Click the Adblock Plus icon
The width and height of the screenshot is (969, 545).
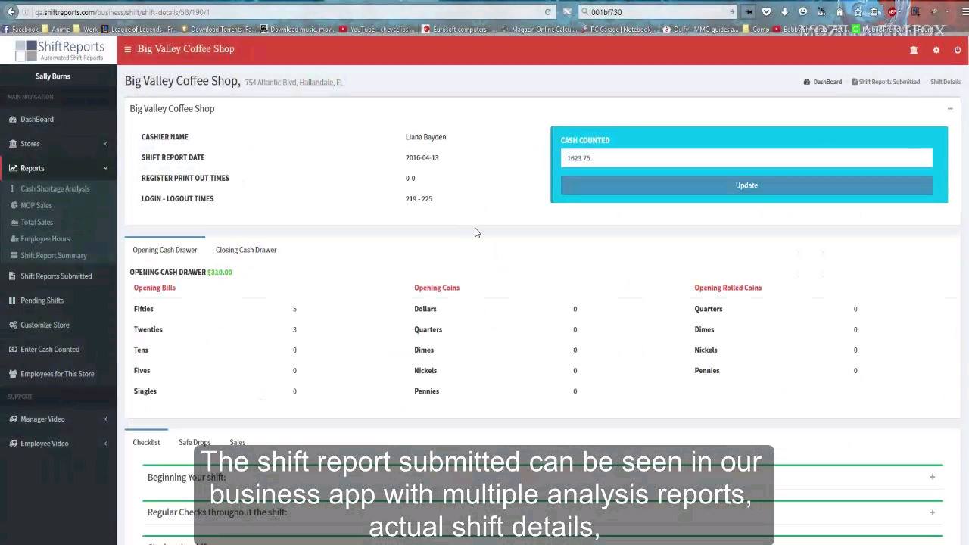point(893,12)
